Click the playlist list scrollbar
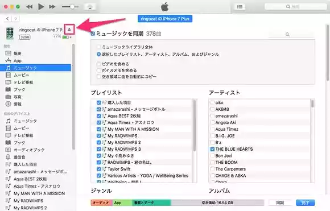330x211 pixels. pos(194,125)
